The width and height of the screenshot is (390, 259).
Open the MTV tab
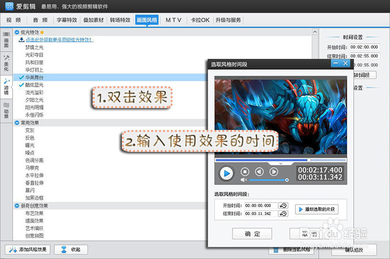pyautogui.click(x=174, y=20)
